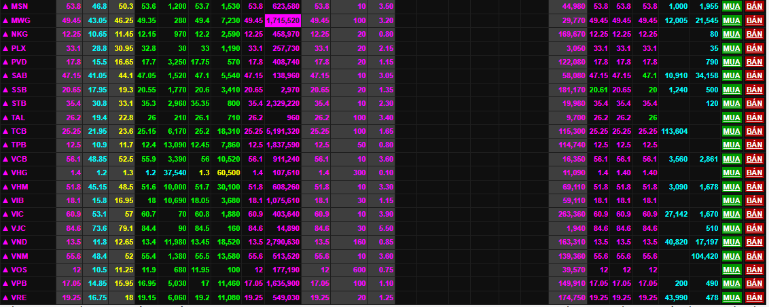The width and height of the screenshot is (769, 307).
Task: Click the 181,170 volume in the SSB row
Action: [x=572, y=90]
